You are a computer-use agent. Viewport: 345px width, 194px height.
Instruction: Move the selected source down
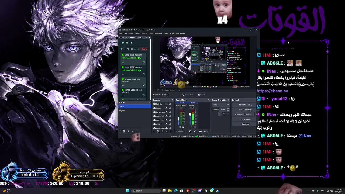point(171,131)
